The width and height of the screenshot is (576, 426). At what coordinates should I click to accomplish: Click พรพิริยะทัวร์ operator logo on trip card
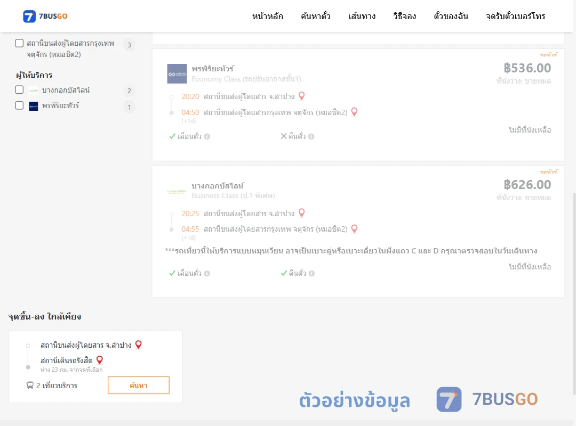tap(177, 74)
